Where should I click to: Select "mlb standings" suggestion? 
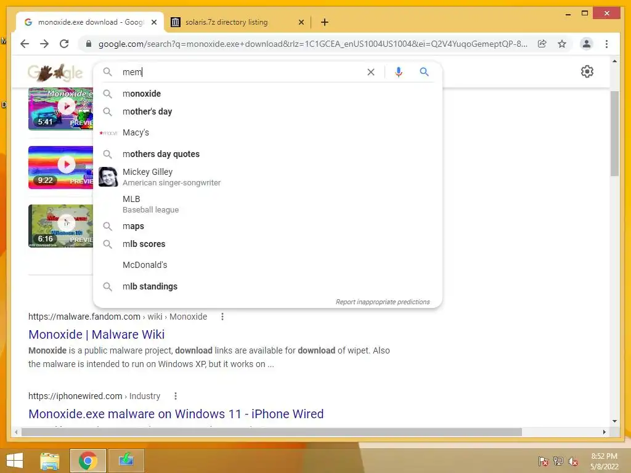(x=267, y=286)
